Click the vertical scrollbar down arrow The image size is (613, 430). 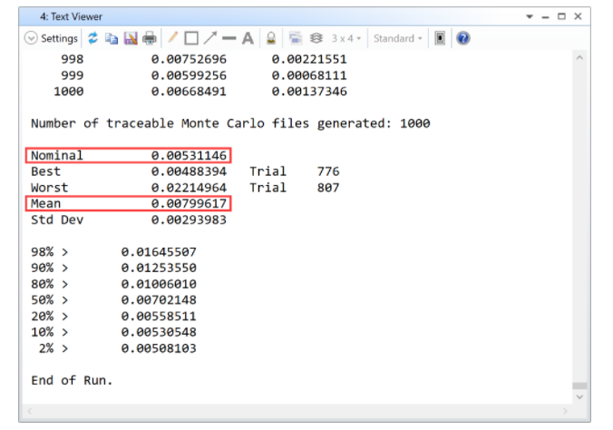tap(579, 396)
